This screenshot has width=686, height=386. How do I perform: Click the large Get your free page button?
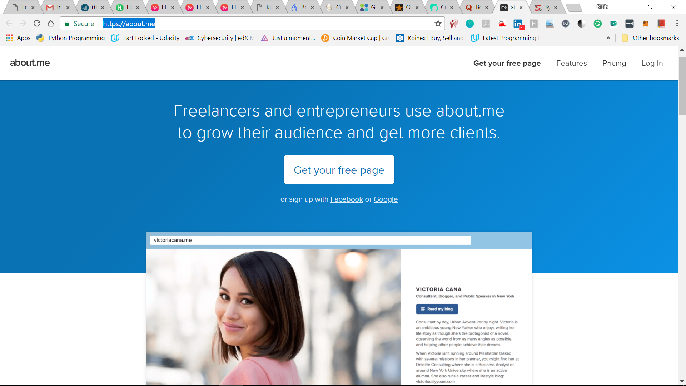tap(339, 170)
